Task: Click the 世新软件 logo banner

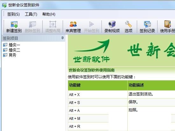Action: point(92,51)
